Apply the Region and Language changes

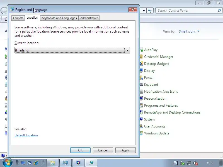point(125,150)
